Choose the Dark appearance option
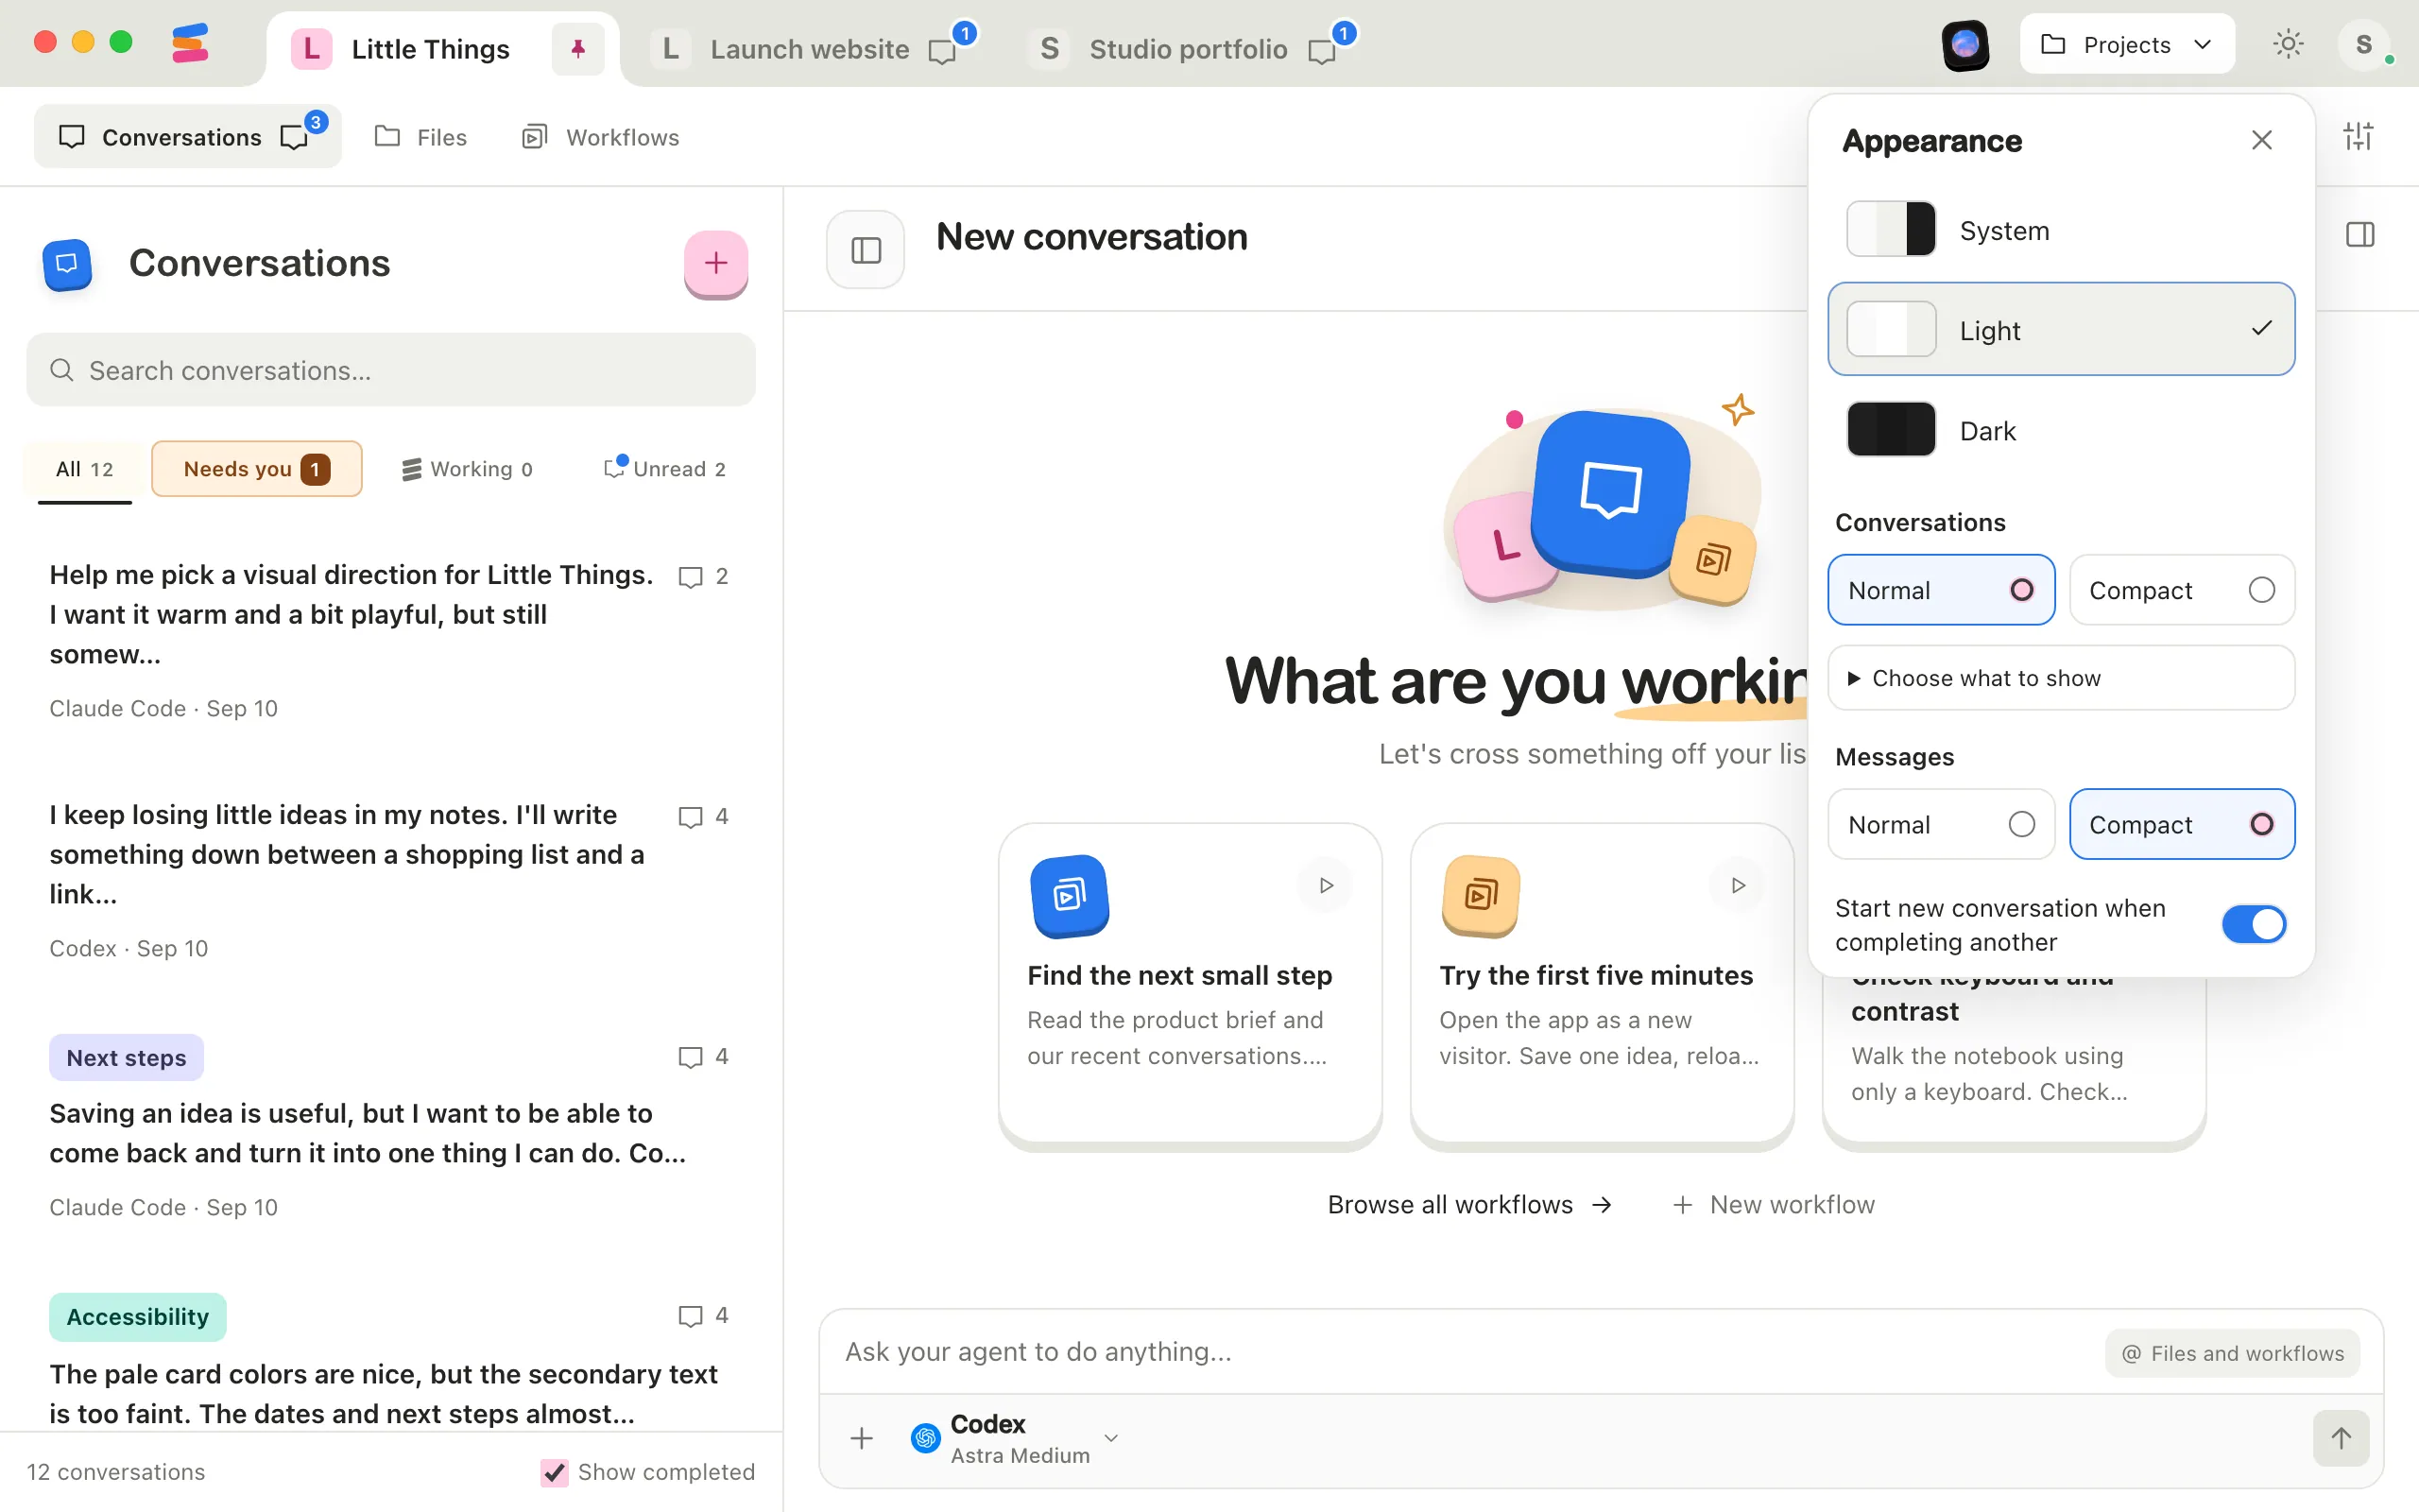This screenshot has width=2419, height=1512. (x=2061, y=430)
